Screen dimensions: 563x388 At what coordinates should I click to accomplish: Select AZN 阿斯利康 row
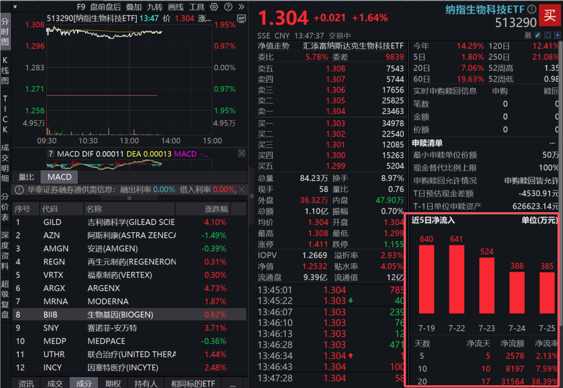[x=129, y=235]
